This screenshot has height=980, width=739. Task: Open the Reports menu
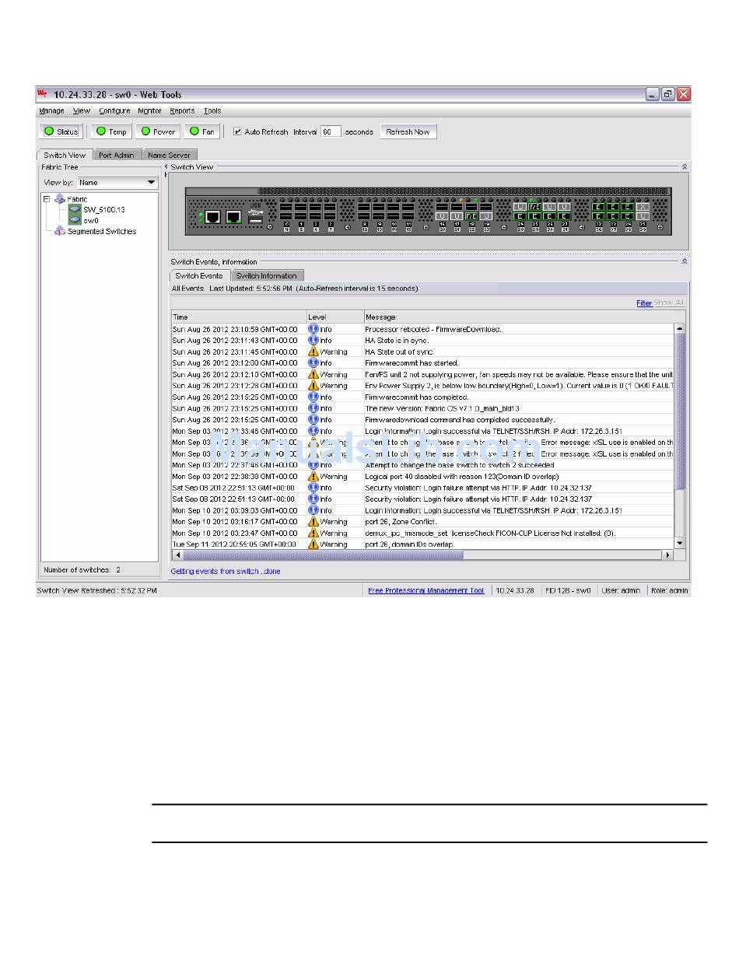tap(182, 111)
